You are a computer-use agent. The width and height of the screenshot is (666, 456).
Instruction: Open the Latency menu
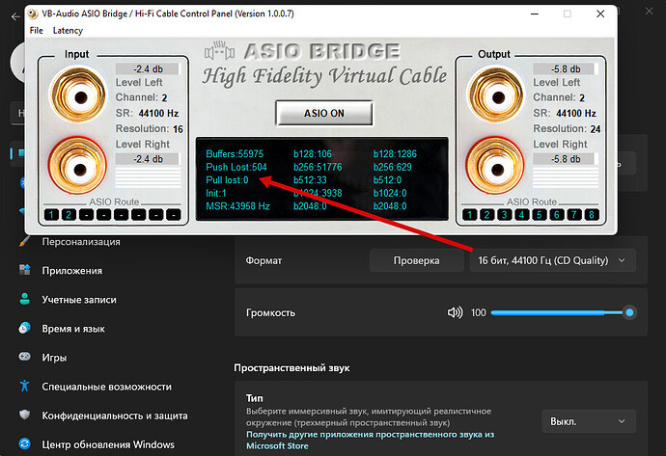(x=68, y=31)
